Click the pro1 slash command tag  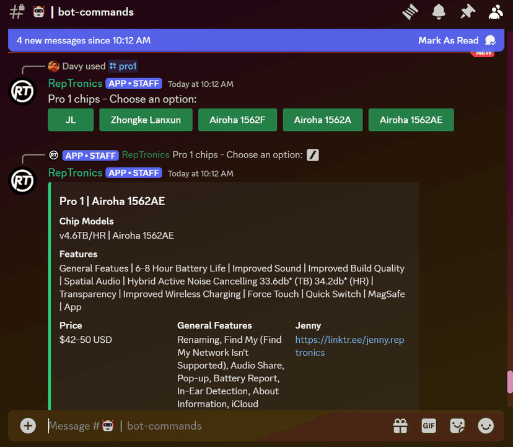point(123,66)
